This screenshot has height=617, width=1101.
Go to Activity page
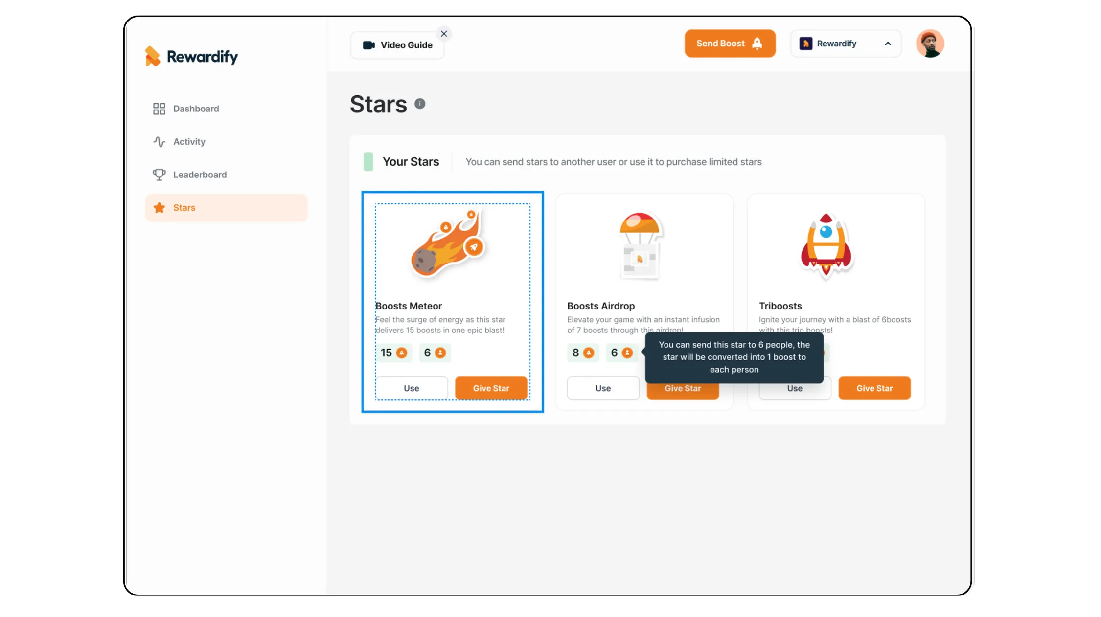pos(189,142)
